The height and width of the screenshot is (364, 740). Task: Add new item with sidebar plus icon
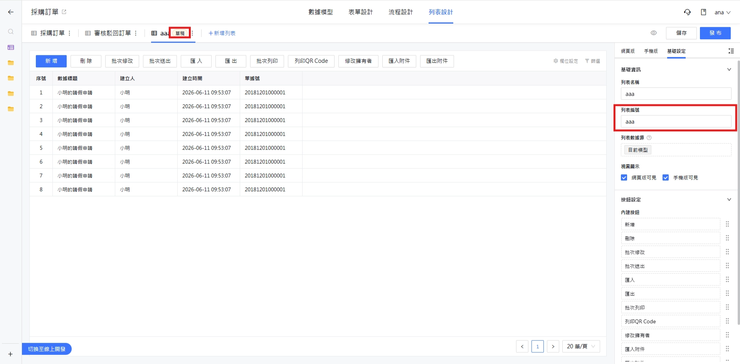(10, 354)
